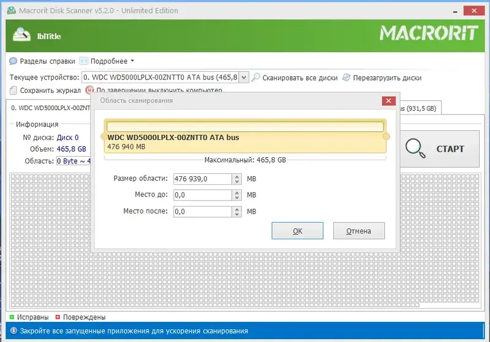Image resolution: width=490 pixels, height=342 pixels.
Task: Click the Область range field starting with 0 Byte
Action: pyautogui.click(x=73, y=161)
